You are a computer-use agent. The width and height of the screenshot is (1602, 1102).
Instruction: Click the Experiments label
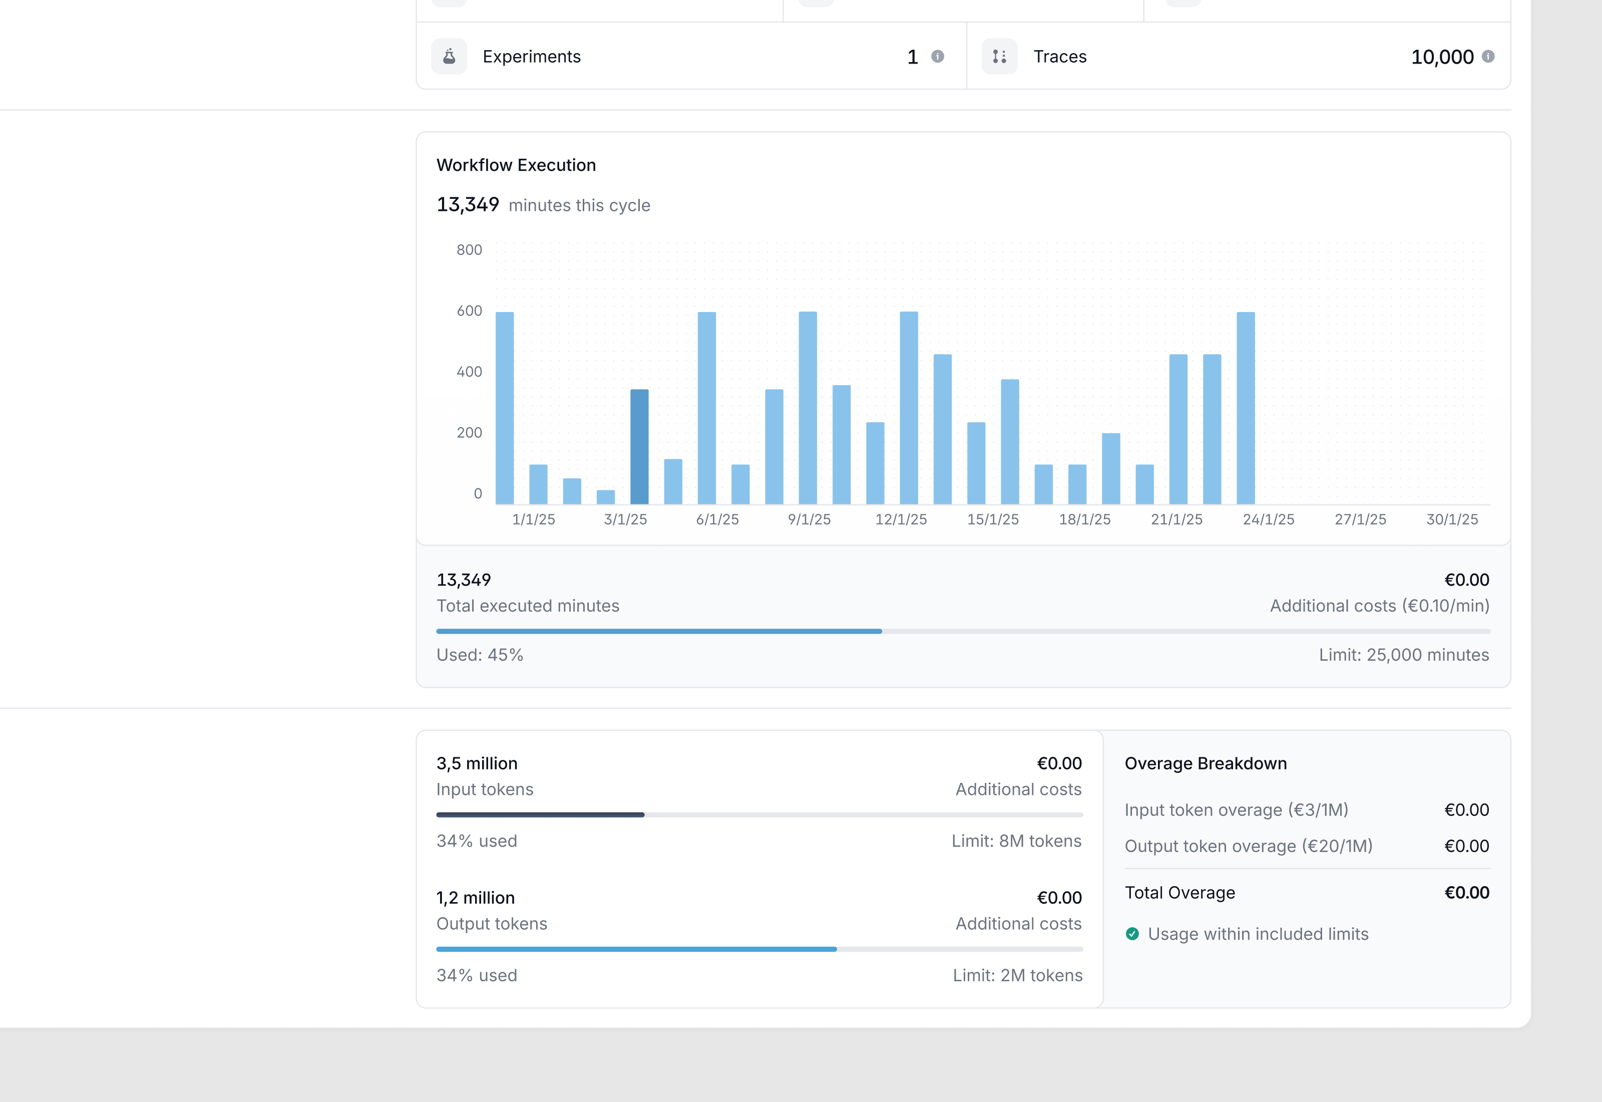532,57
